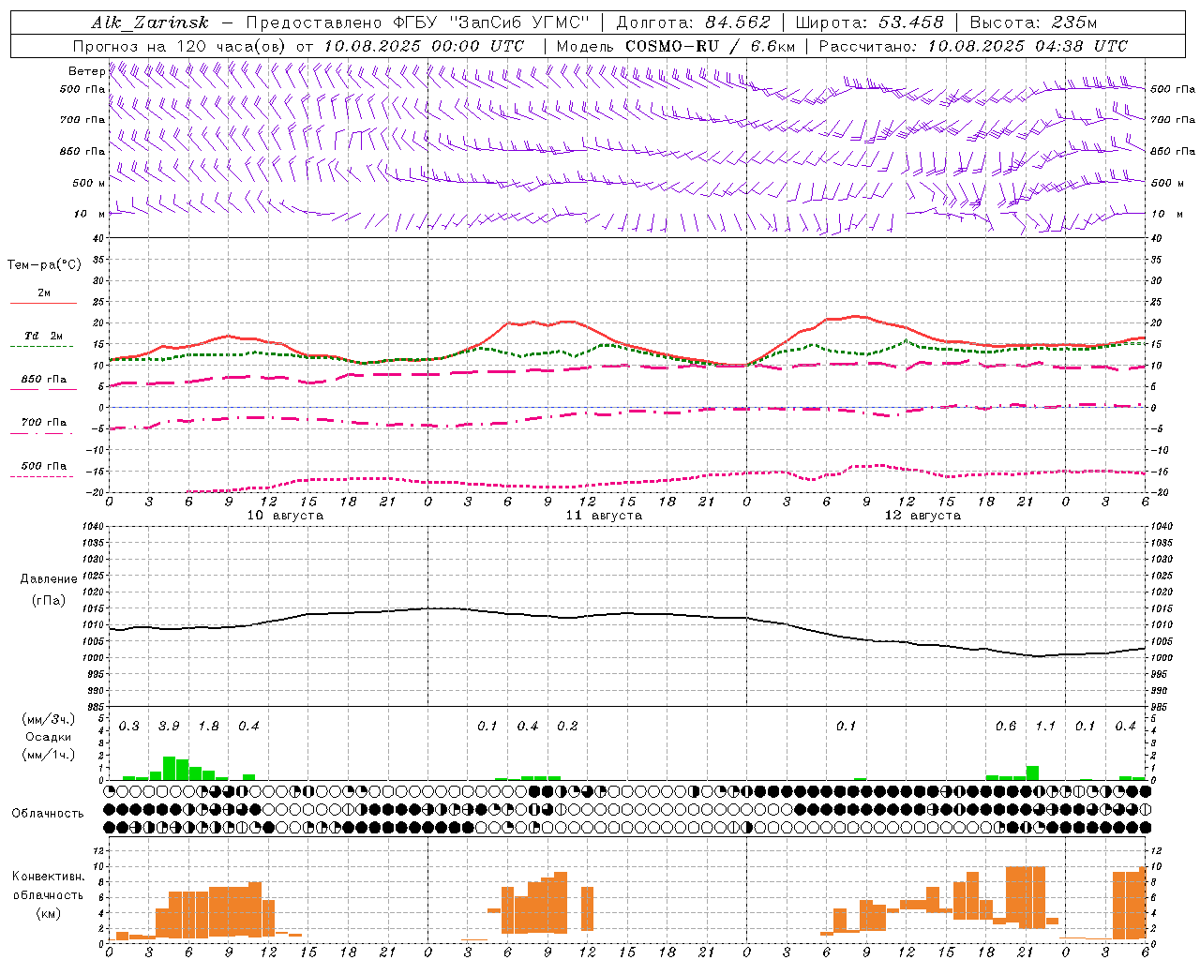1200x960 pixels.
Task: Click the red 2м temperature legend line
Action: 43,303
